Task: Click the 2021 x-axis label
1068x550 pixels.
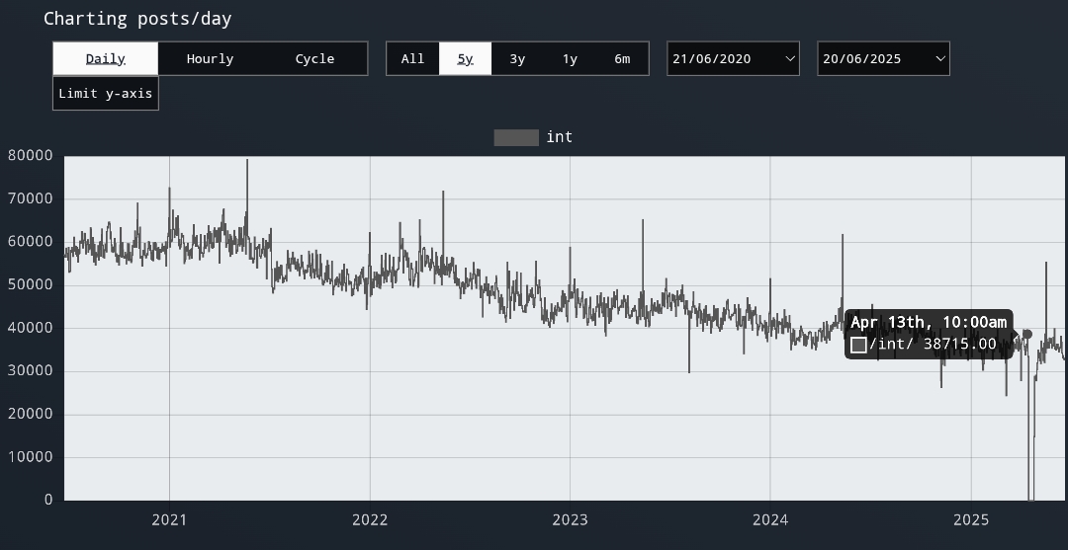Action: point(170,520)
